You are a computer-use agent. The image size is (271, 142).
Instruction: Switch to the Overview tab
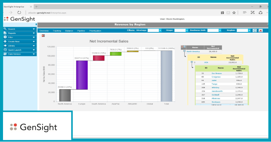[44, 31]
